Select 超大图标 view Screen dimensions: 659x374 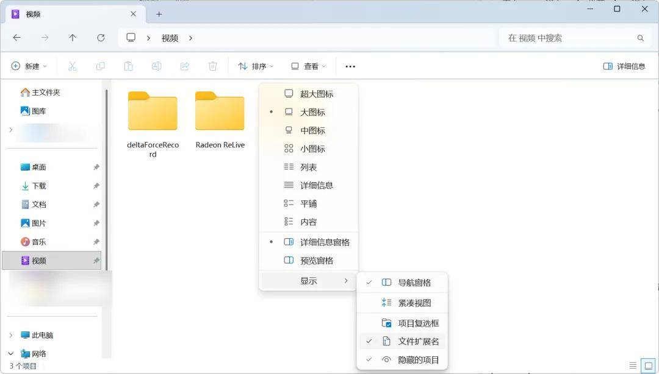click(309, 94)
